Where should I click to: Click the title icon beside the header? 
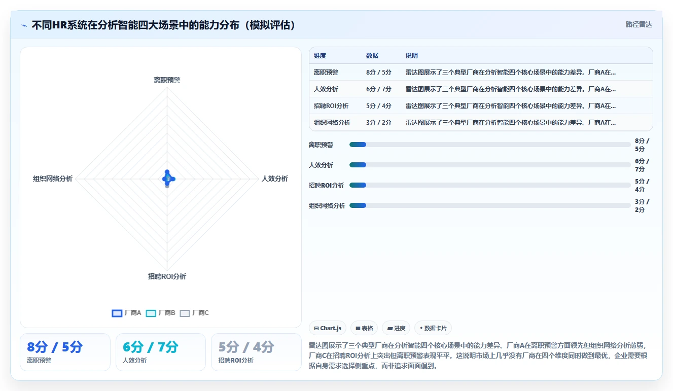tap(24, 25)
